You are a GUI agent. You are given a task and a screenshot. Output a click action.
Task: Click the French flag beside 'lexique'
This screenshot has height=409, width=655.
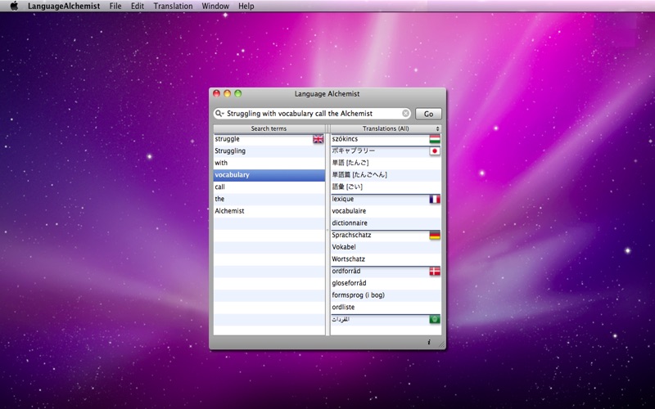point(435,200)
